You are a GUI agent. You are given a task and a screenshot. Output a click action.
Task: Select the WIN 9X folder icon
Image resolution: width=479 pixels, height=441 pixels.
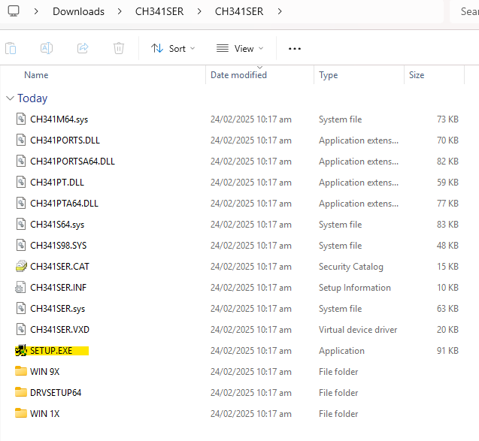(x=21, y=371)
